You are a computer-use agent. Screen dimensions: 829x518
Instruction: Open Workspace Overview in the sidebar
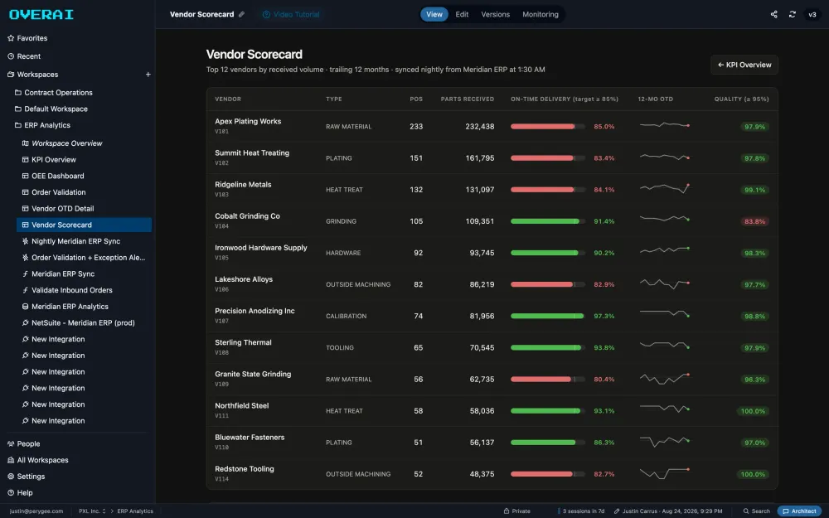click(62, 143)
